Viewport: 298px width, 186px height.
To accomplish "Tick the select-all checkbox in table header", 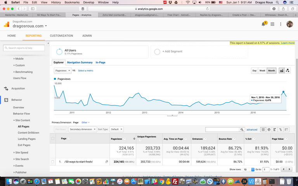I will (53, 138).
